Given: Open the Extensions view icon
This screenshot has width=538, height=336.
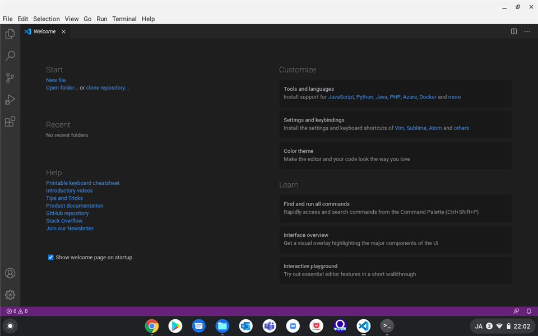Looking at the screenshot, I should click(10, 122).
